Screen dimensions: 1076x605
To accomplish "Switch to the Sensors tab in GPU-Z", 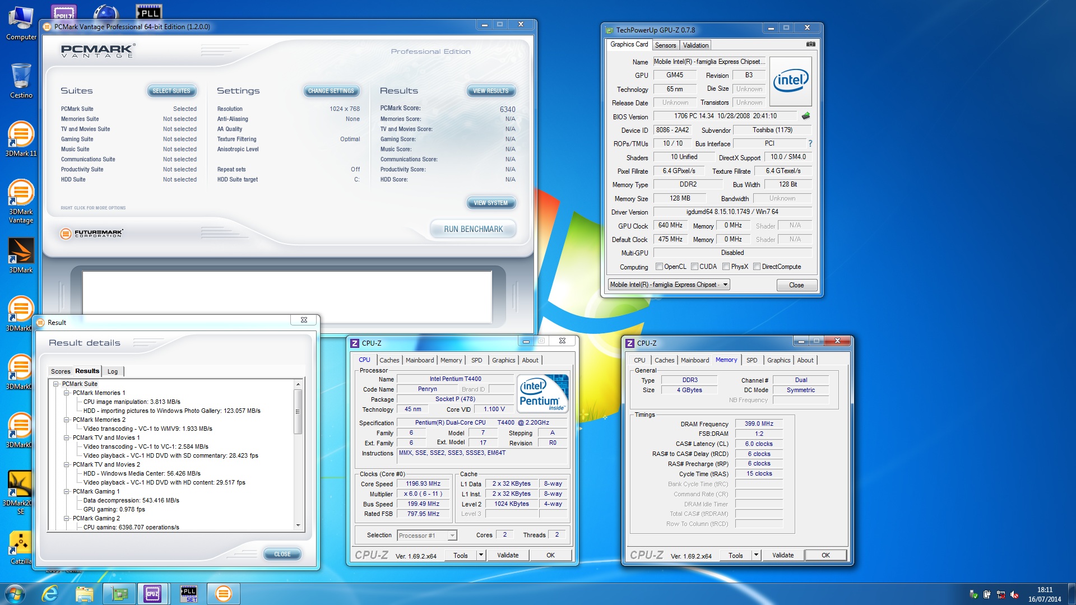I will pyautogui.click(x=665, y=45).
